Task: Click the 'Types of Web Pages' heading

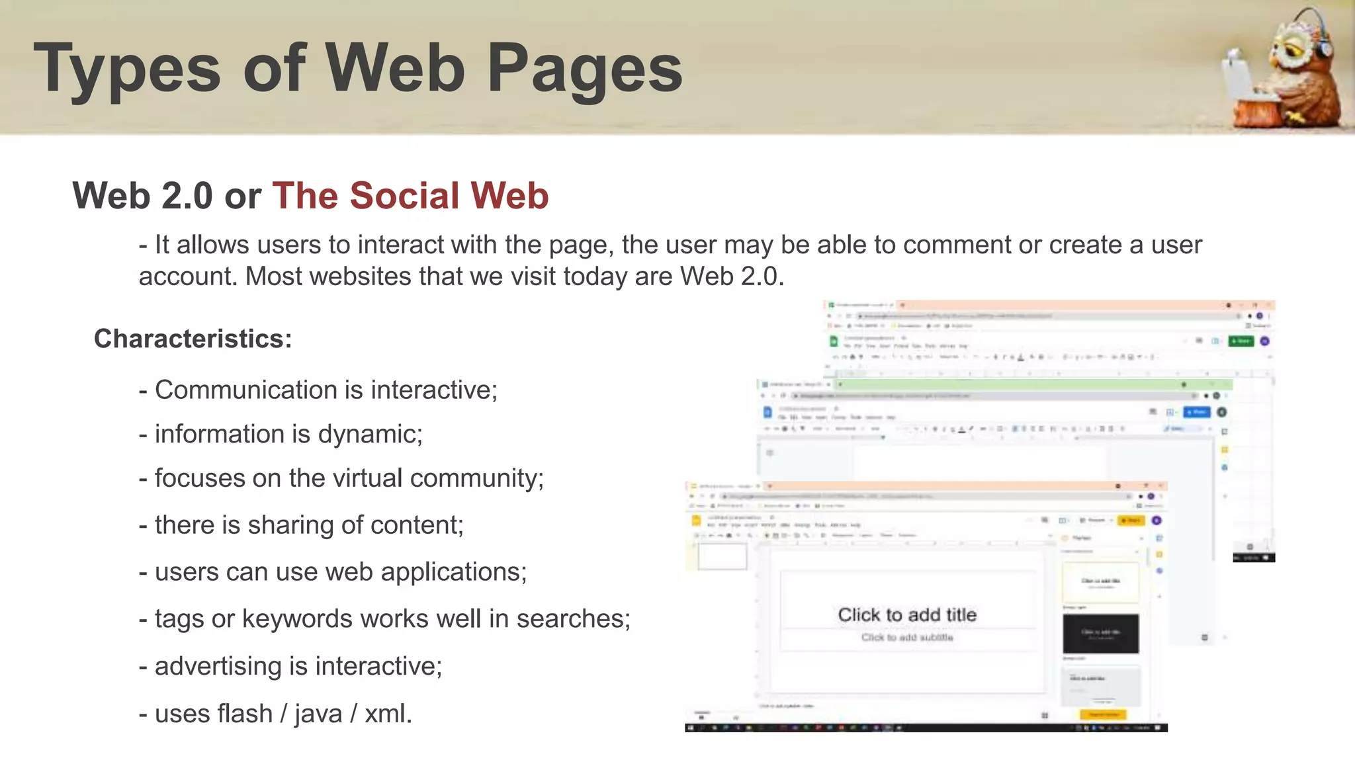Action: tap(358, 69)
